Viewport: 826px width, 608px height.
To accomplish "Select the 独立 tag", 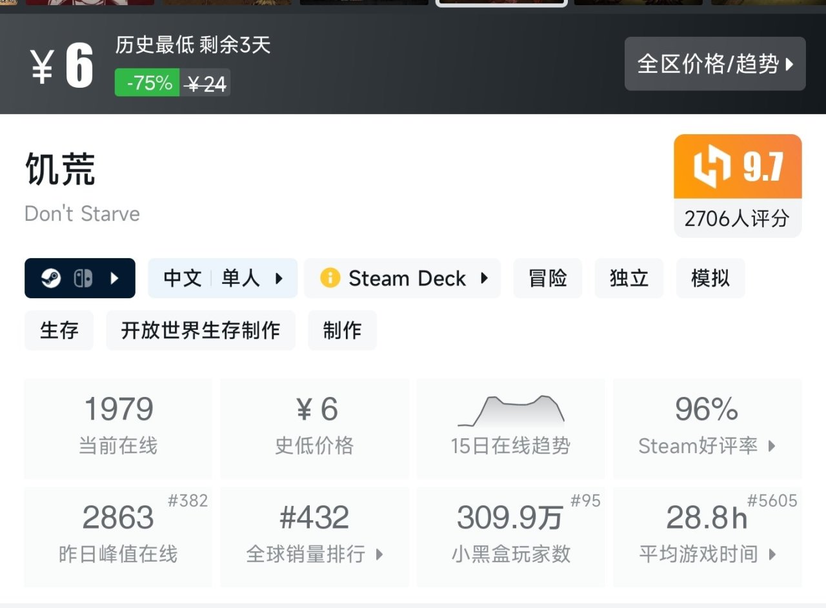I will point(629,278).
